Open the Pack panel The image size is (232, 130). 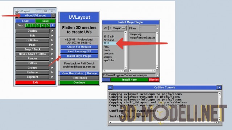coord(32,45)
